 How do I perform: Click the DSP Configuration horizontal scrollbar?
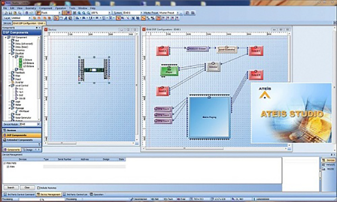[x=216, y=149]
